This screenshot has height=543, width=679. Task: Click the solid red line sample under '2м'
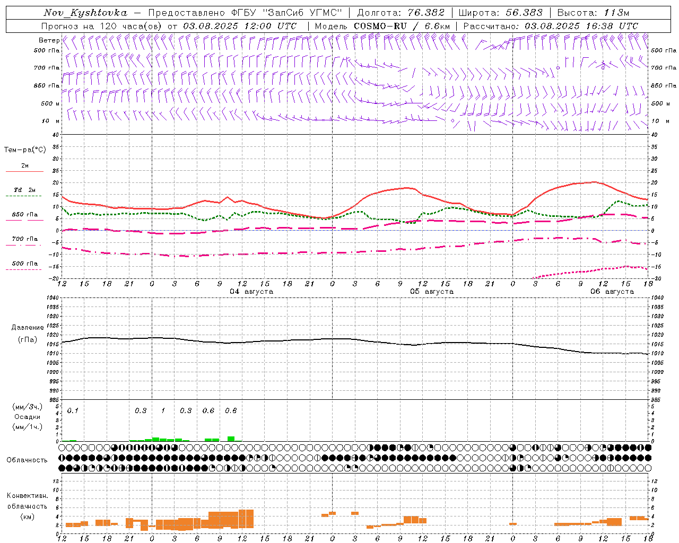pos(24,172)
